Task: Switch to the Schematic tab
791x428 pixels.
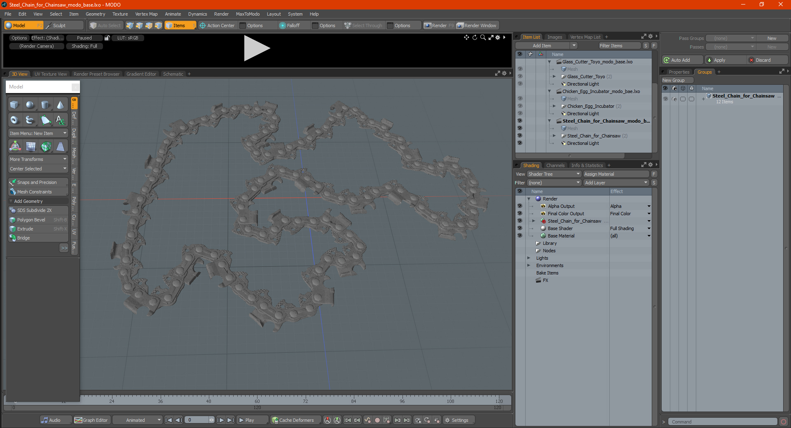Action: tap(173, 74)
